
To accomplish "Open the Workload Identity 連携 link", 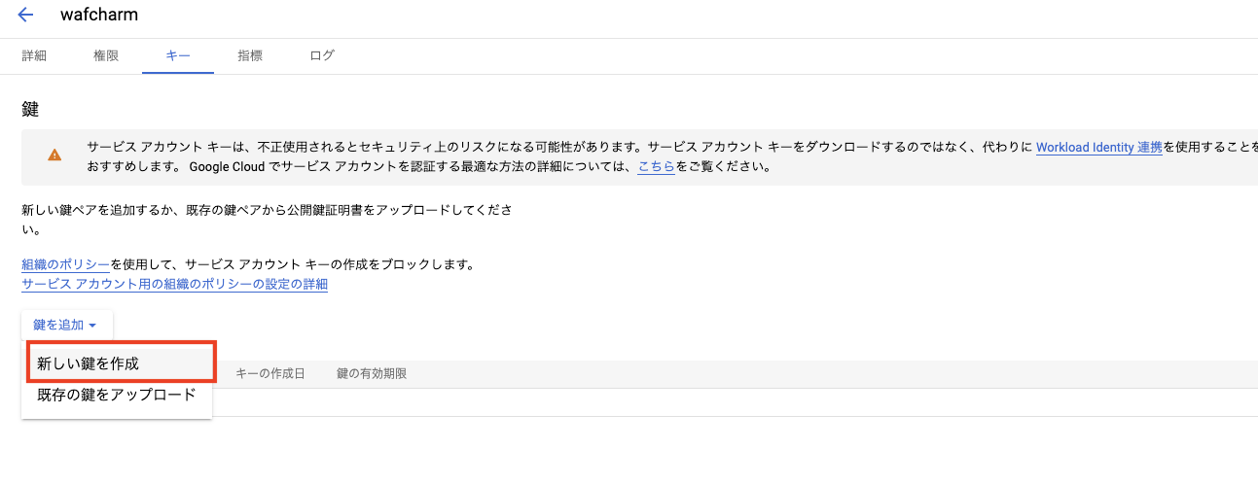I will pyautogui.click(x=1098, y=148).
